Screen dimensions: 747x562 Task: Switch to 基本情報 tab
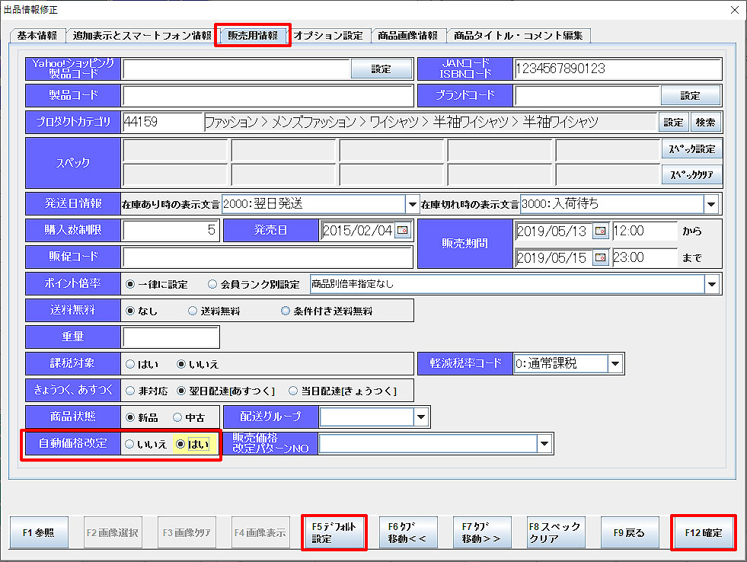coord(37,36)
